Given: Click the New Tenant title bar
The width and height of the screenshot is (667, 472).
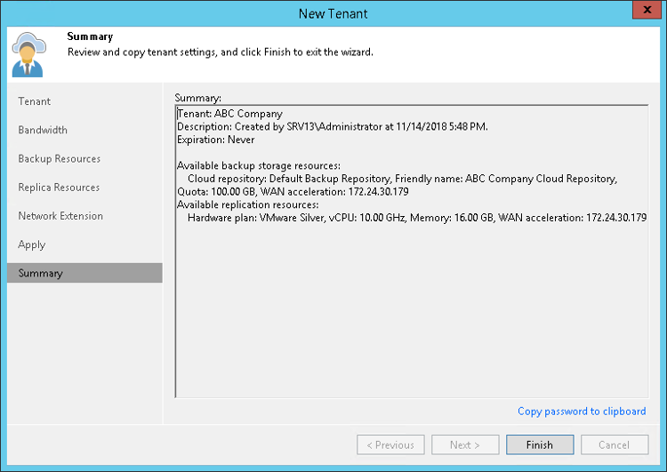Looking at the screenshot, I should click(x=333, y=12).
